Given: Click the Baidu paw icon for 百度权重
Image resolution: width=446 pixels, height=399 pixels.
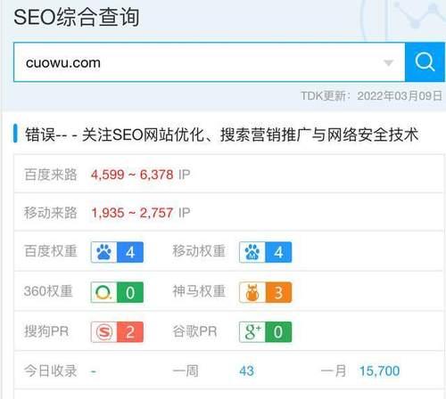Looking at the screenshot, I should point(104,252).
